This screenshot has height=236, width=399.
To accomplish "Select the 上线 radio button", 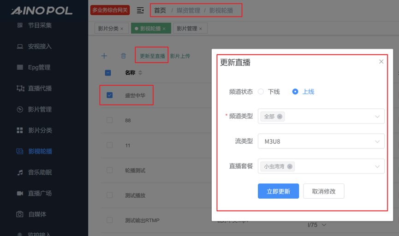I will pos(295,92).
